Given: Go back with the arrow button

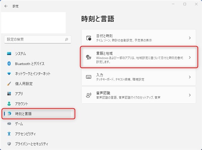Looking at the screenshot, I should [x=6, y=6].
